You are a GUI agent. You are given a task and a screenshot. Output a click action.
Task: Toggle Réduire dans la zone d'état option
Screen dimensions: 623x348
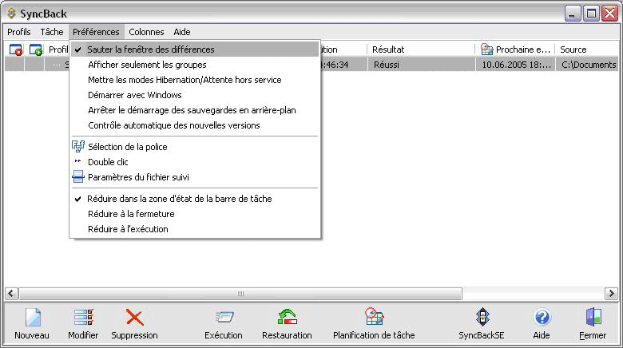tap(180, 199)
